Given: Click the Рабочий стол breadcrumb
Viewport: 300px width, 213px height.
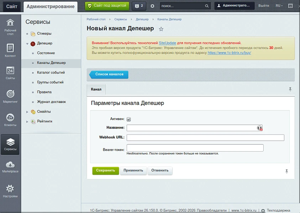Looking at the screenshot, I should [x=96, y=19].
